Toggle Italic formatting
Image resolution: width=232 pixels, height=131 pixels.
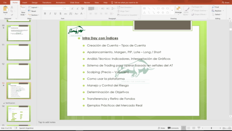[50, 13]
